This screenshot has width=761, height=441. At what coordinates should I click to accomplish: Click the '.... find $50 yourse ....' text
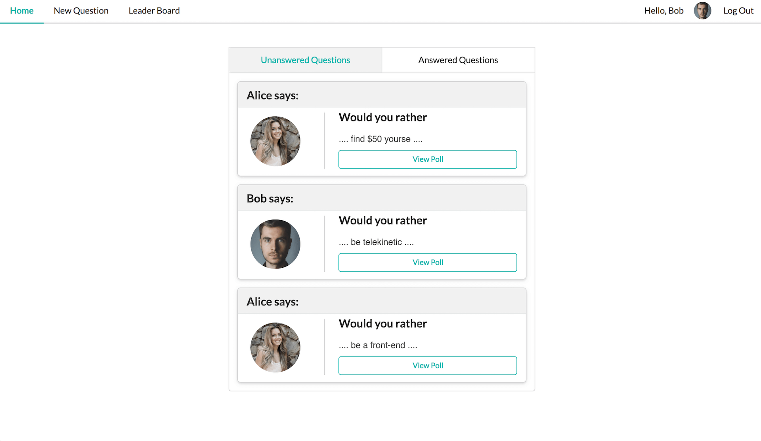pyautogui.click(x=380, y=139)
